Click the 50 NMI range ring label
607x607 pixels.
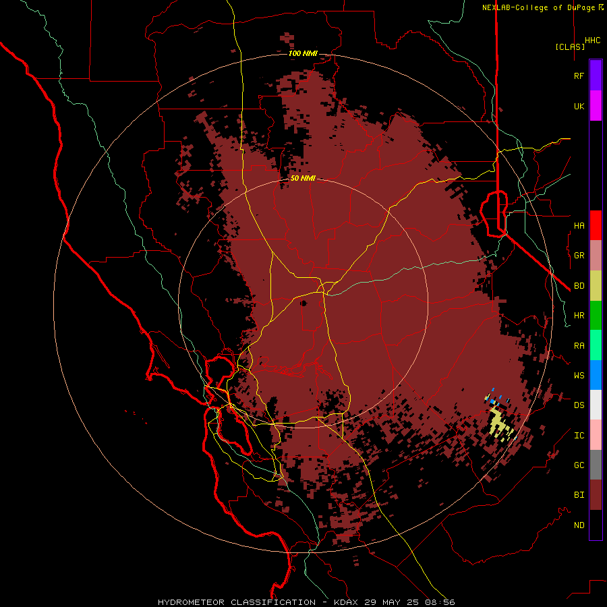coord(303,179)
